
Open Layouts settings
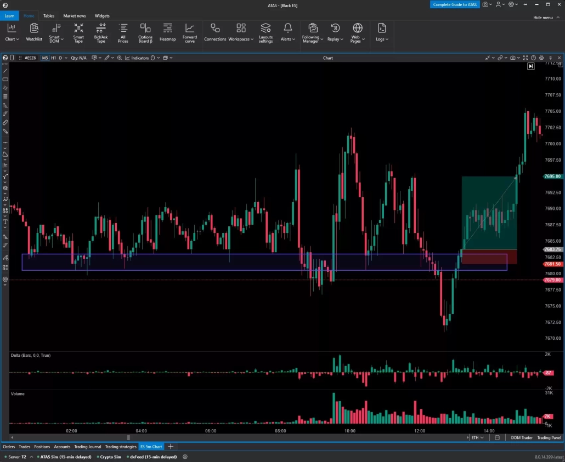tap(265, 33)
